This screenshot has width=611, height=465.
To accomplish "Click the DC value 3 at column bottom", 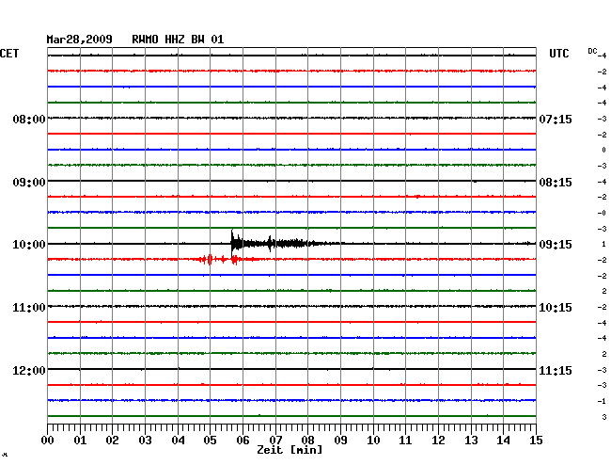I will [x=603, y=417].
